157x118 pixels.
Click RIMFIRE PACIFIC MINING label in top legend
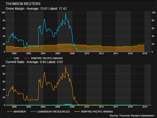pyautogui.click(x=47, y=58)
